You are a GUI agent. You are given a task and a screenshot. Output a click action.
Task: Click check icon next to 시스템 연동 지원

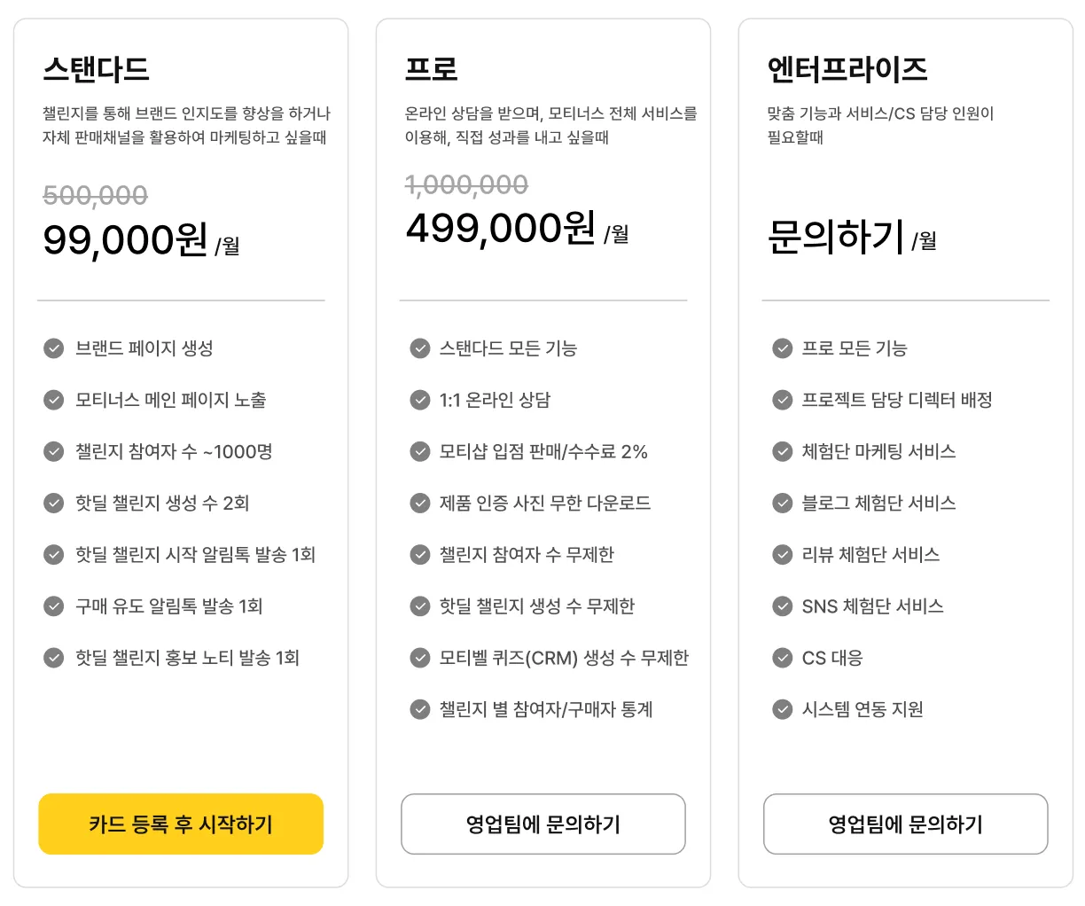tap(782, 709)
